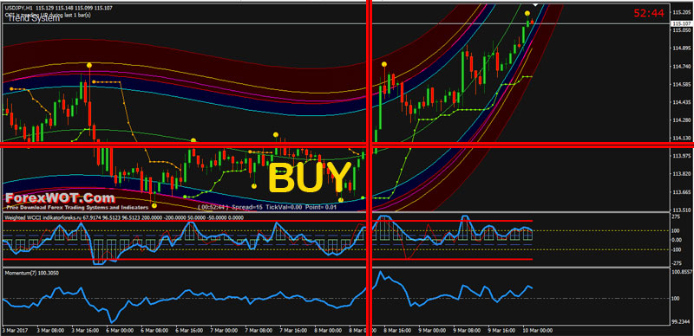The width and height of the screenshot is (694, 336).
Task: Click the yellow signal dot above latest candle
Action: coord(527,13)
